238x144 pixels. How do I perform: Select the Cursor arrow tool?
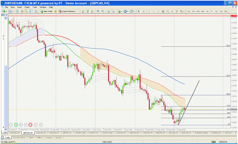[x=139, y=11]
